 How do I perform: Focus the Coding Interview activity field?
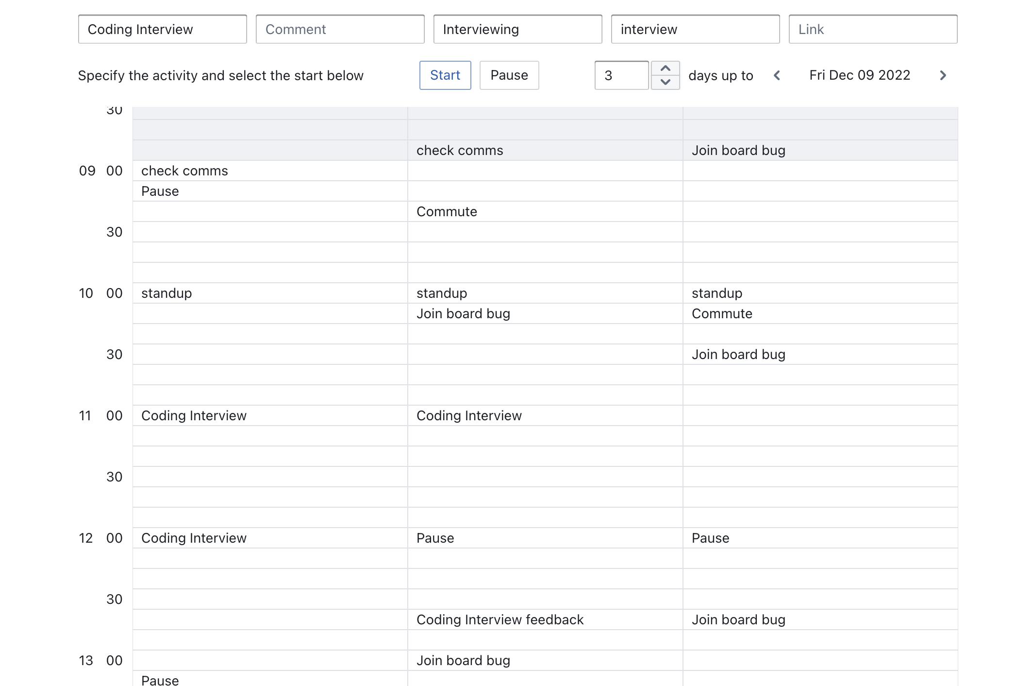coord(163,29)
